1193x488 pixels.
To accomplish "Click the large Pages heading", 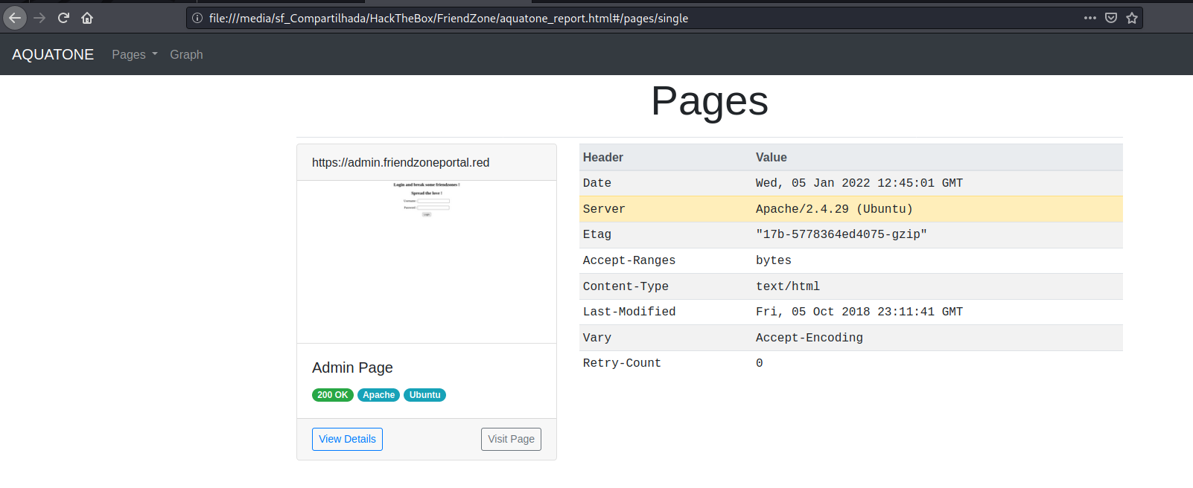I will [x=710, y=101].
